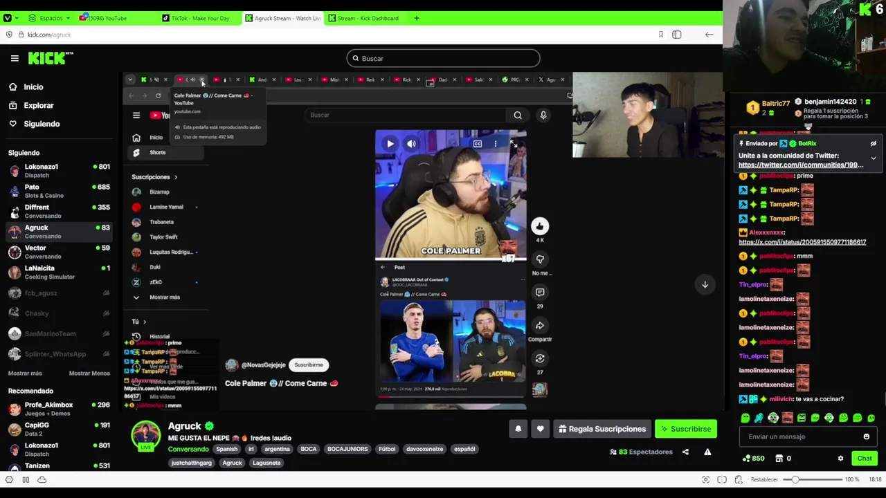Focus the Buscar search field
This screenshot has width=886, height=498.
pos(443,59)
